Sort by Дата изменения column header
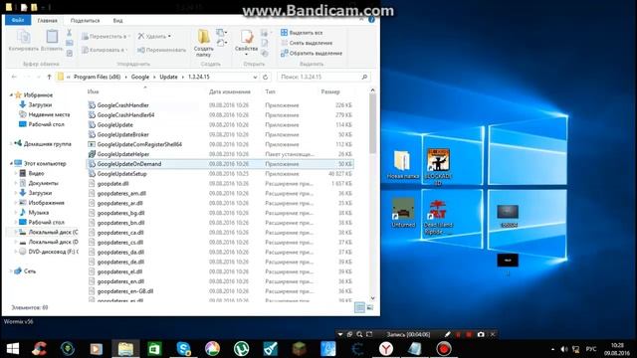Viewport: 637px width, 358px height. (x=230, y=91)
